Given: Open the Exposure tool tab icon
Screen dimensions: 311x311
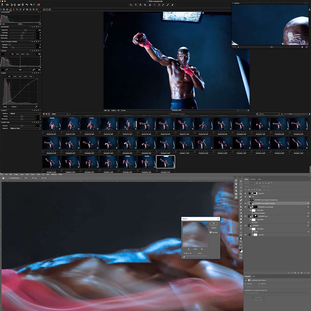Looking at the screenshot, I should click(x=10, y=10).
